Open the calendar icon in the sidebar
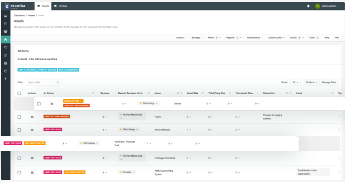 tap(5, 63)
